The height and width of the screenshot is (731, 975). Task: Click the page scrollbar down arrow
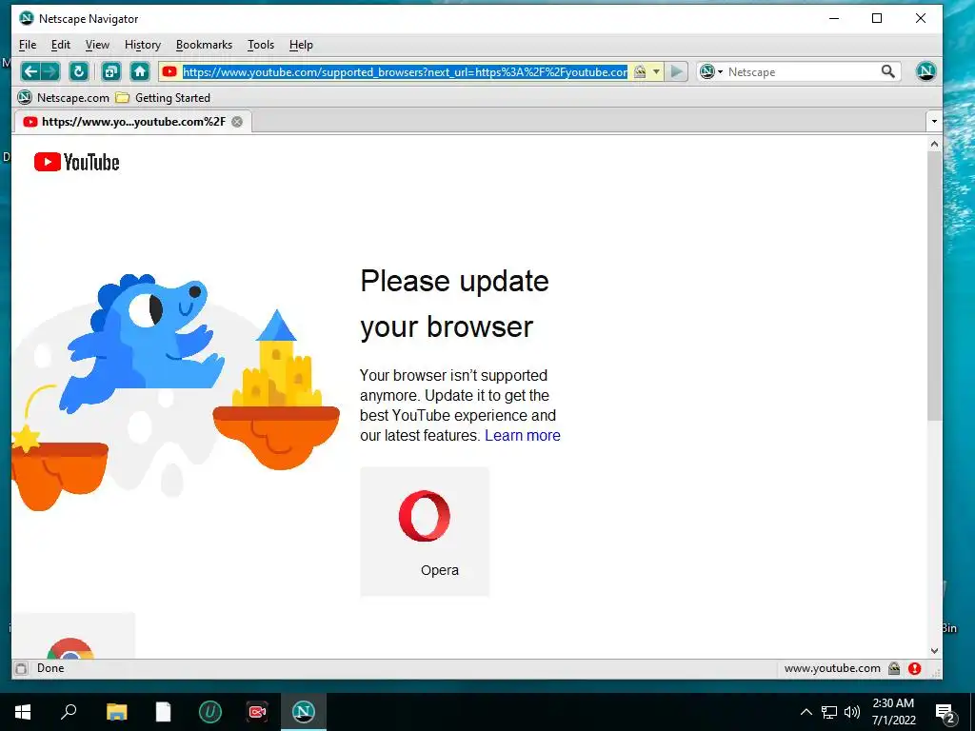click(934, 651)
